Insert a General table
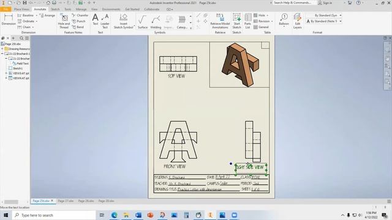This screenshot has width=392, height=220. tap(261, 27)
